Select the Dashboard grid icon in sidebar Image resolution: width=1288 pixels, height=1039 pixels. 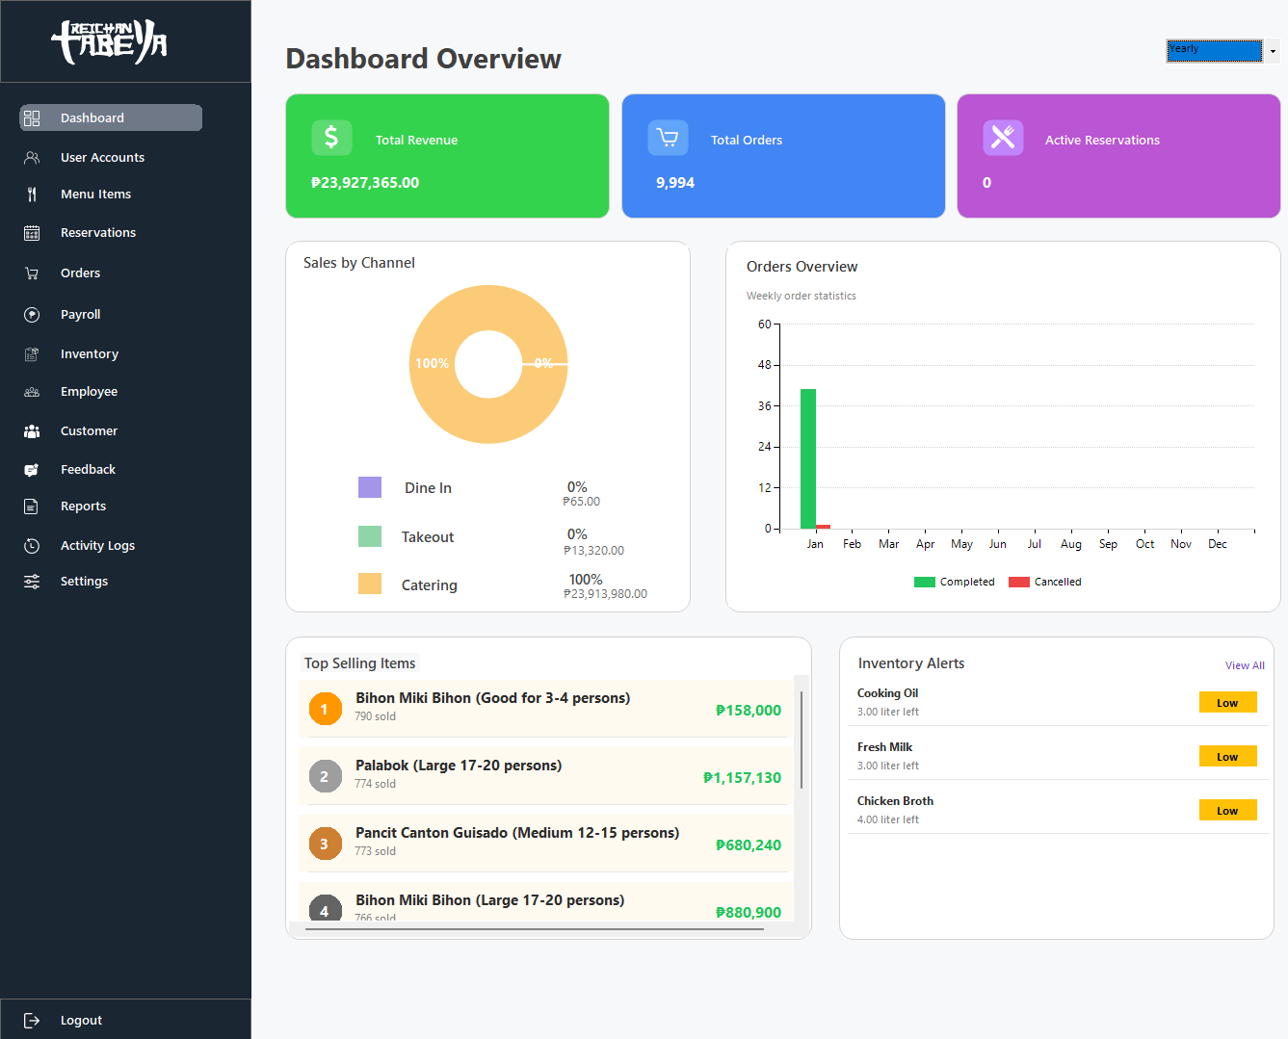pos(32,117)
